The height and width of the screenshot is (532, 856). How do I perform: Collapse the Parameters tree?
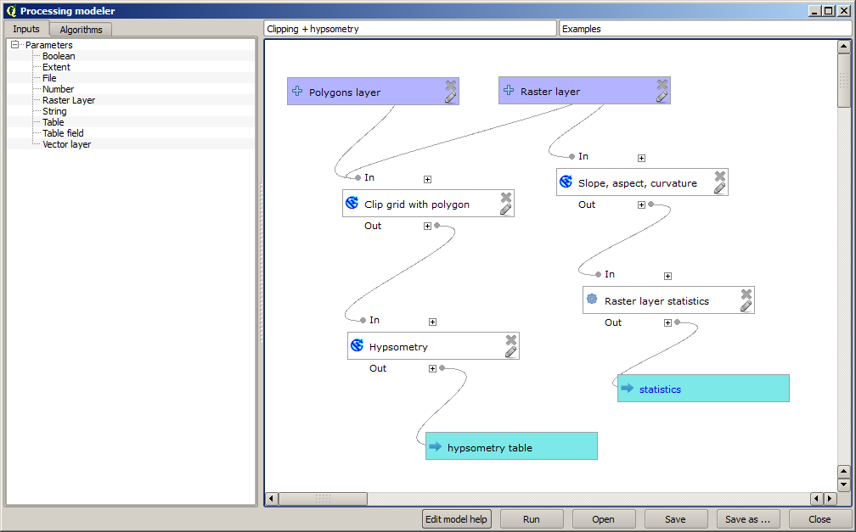pos(15,45)
